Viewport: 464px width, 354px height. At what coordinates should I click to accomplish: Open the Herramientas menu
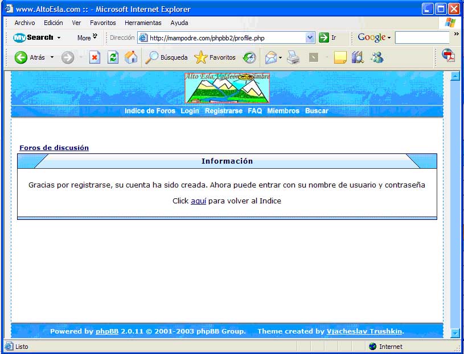143,23
